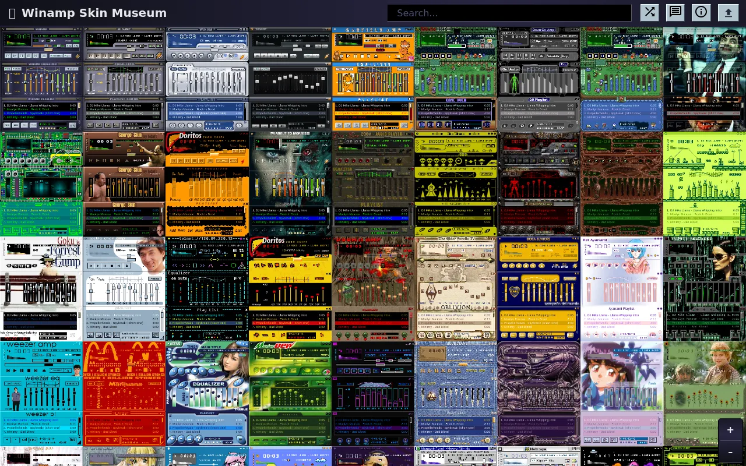This screenshot has height=466, width=746.
Task: Open the lime green Game Boy-style skin
Action: tap(705, 183)
